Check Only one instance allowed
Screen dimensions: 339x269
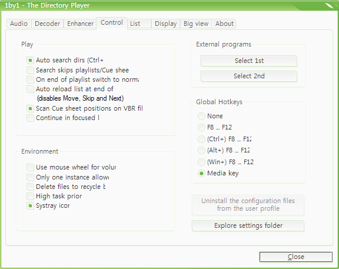(x=30, y=177)
